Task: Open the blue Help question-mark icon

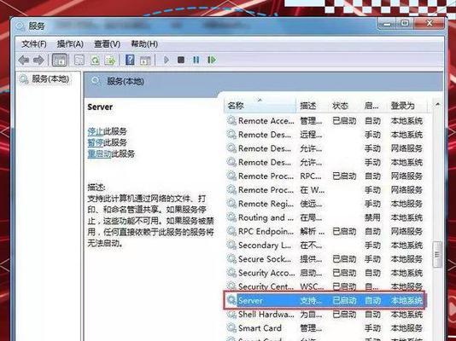Action: [130, 60]
